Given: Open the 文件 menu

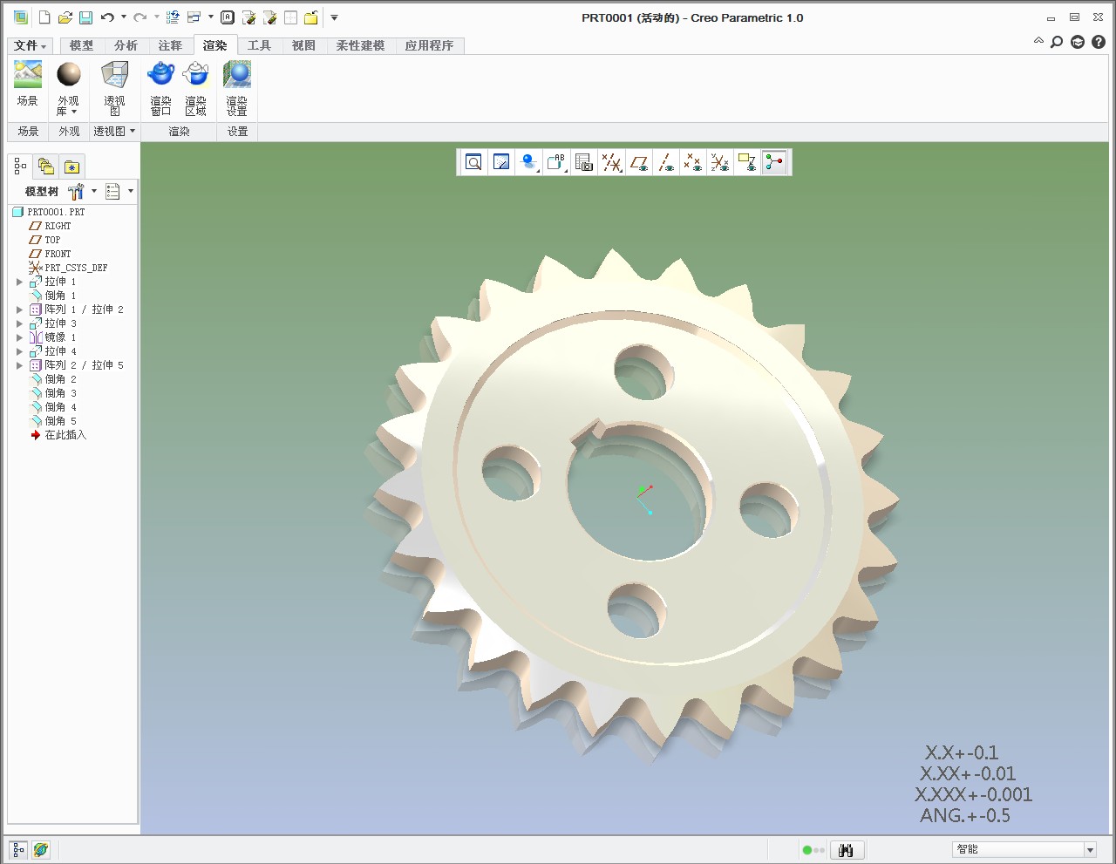Looking at the screenshot, I should pyautogui.click(x=30, y=45).
